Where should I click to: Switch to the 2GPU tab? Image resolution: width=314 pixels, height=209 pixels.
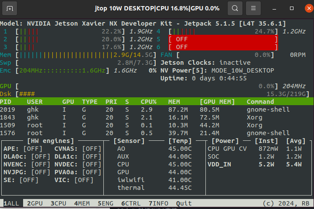35,203
